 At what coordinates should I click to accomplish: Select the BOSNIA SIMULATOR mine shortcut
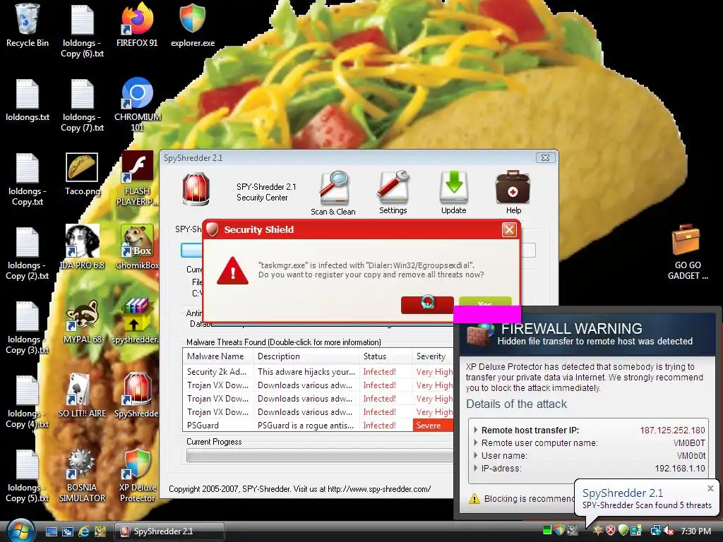coord(82,475)
